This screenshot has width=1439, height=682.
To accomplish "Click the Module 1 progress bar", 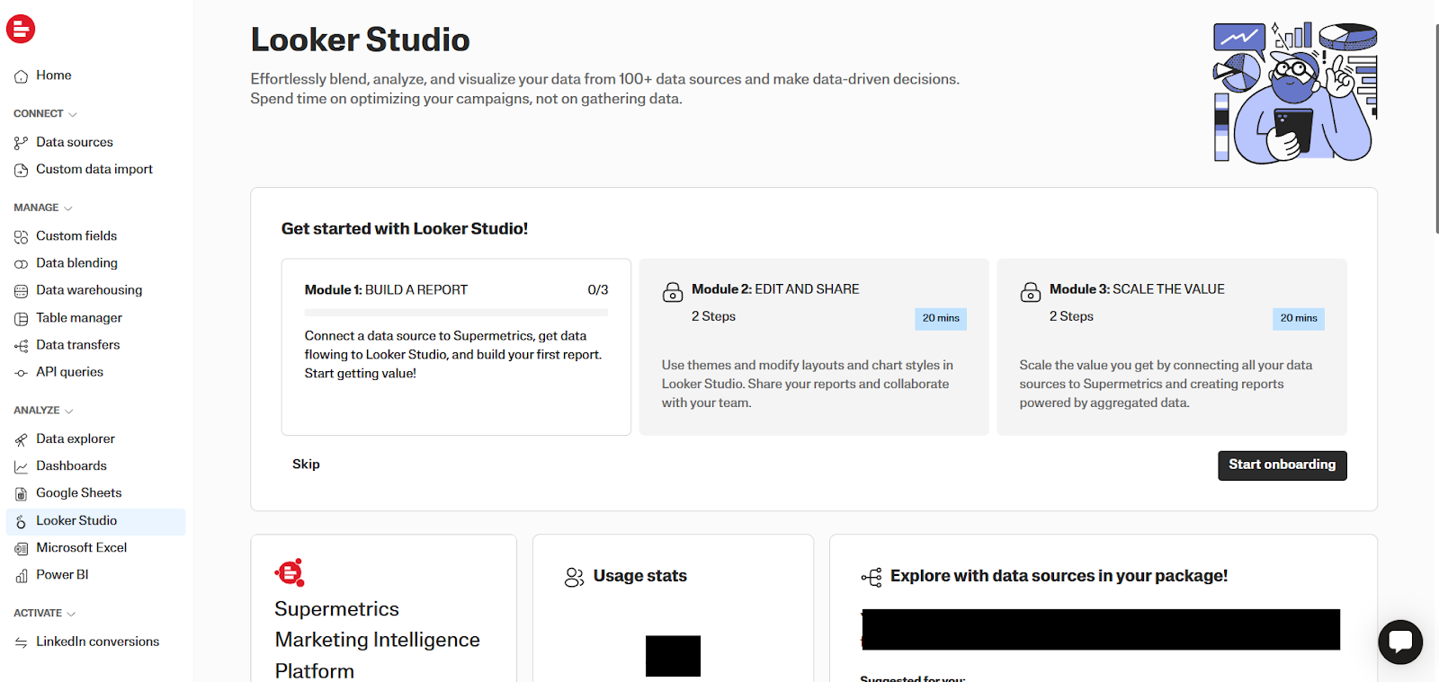I will pos(456,313).
